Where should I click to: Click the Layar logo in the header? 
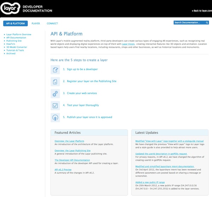10,8
